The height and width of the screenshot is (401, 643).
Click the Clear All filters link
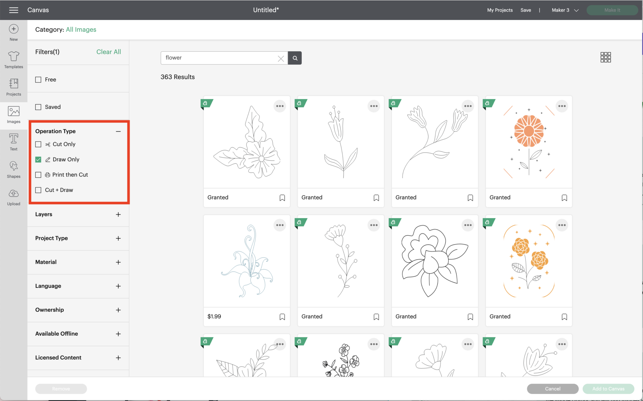(108, 52)
